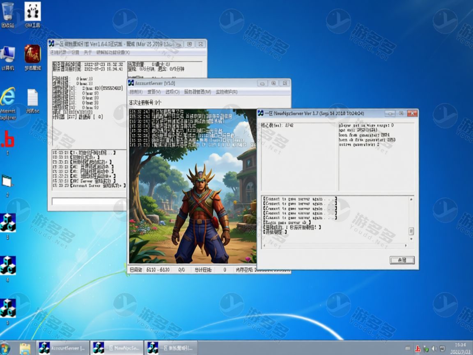Open Windows Explorer from the taskbar
Screen dimensions: 473x355
click(x=25, y=348)
